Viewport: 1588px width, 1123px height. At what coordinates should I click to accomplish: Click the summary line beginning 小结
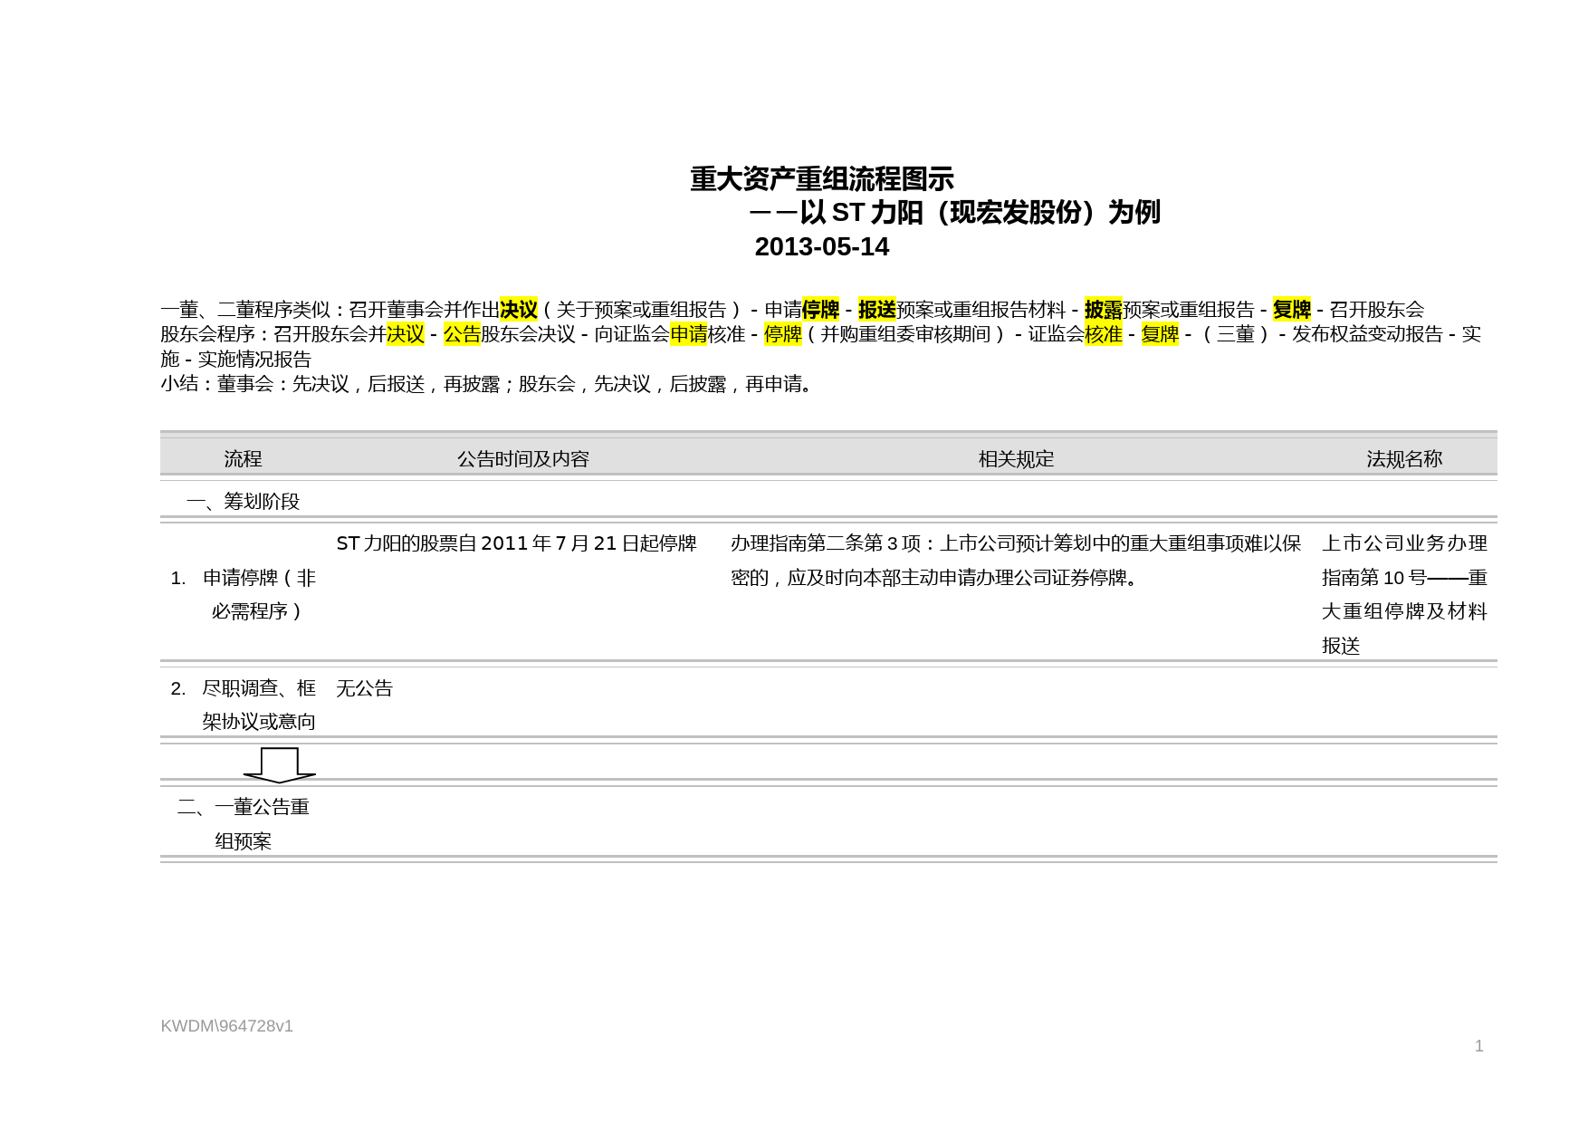[x=489, y=384]
